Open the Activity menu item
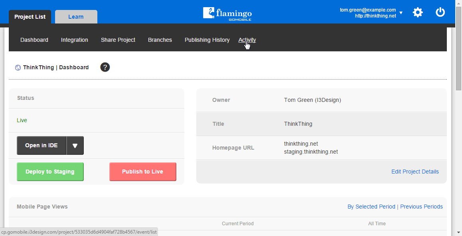This screenshot has height=236, width=462. [247, 40]
